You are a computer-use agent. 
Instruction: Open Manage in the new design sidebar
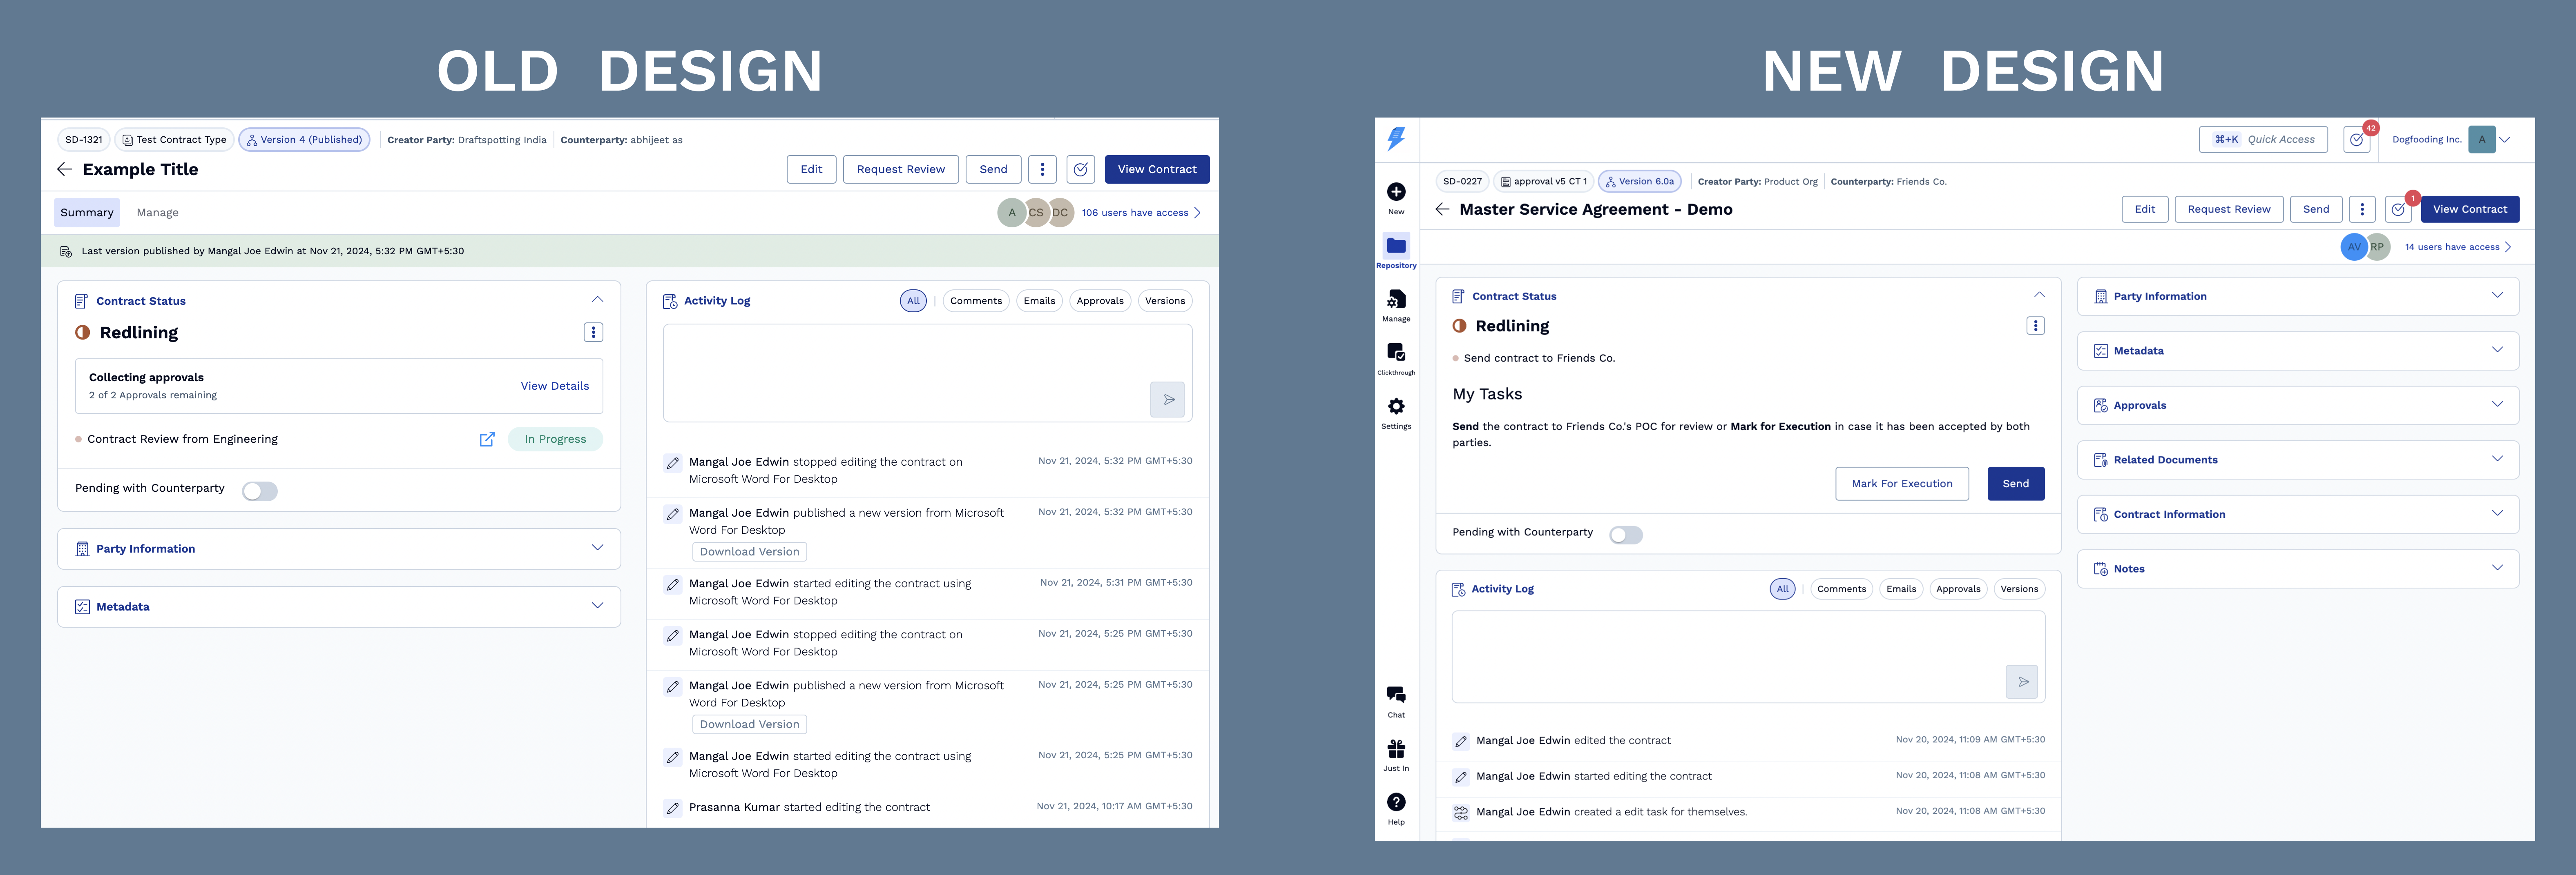coord(1396,306)
